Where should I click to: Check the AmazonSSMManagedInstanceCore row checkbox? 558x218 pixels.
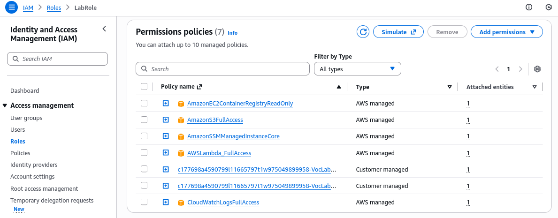144,136
